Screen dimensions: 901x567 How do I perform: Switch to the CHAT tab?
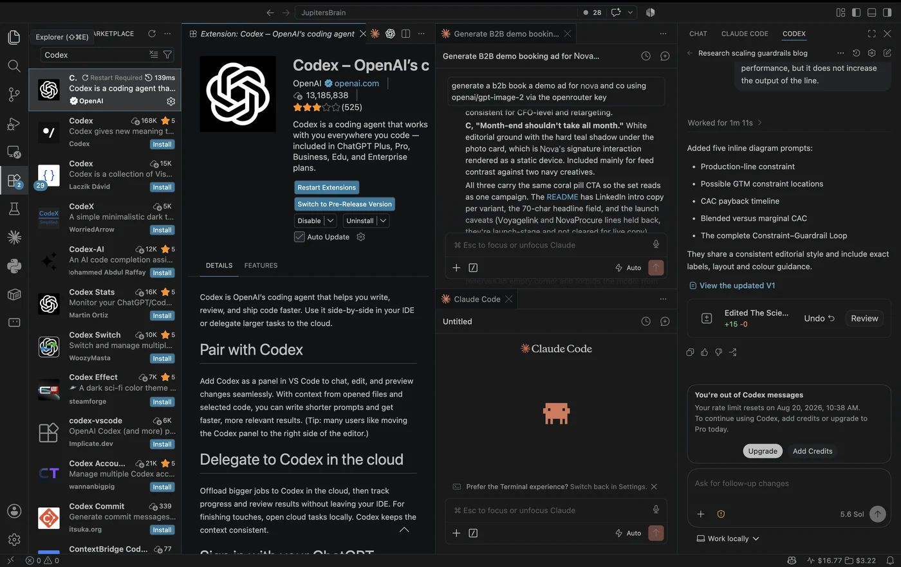click(698, 33)
